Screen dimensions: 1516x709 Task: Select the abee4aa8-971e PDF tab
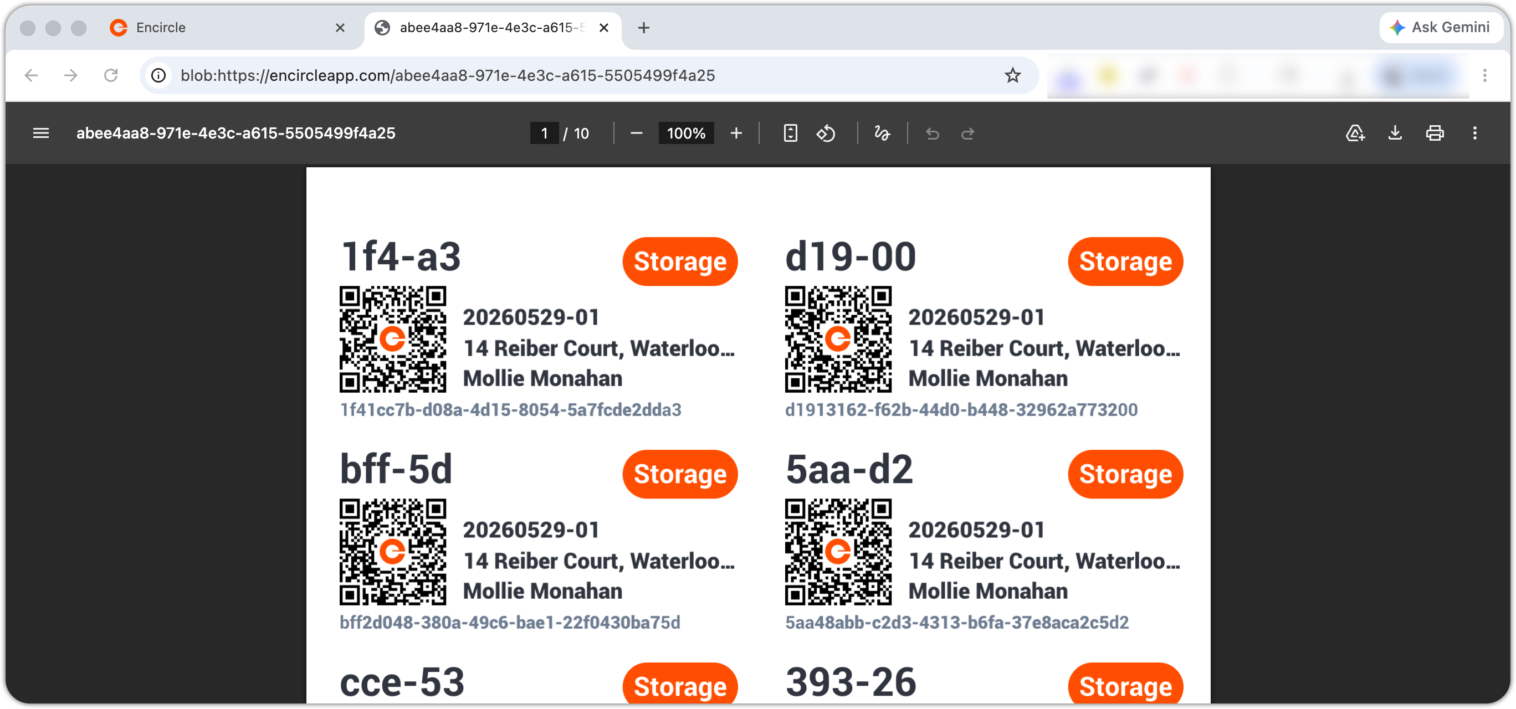(493, 28)
